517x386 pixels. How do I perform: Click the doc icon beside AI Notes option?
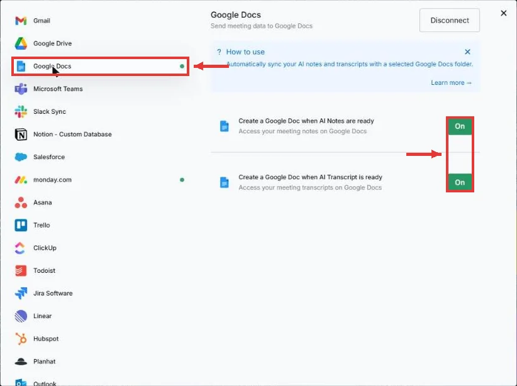point(224,126)
